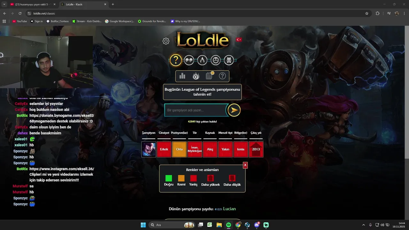Select the Quote game mode icon
This screenshot has width=409, height=230.
click(x=189, y=60)
